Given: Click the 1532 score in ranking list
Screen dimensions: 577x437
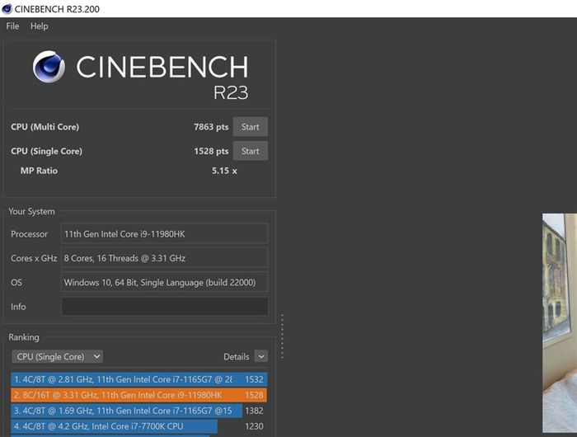Looking at the screenshot, I should click(254, 379).
